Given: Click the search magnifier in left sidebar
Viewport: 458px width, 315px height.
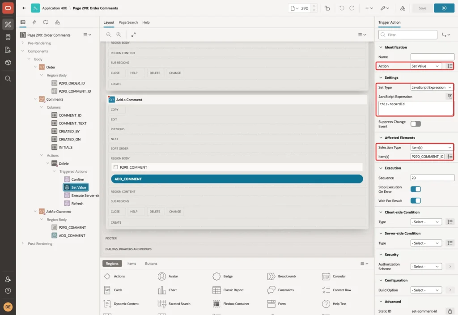Looking at the screenshot, I should (8, 78).
